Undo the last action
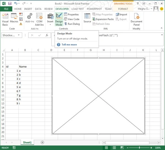Image resolution: width=165 pixels, height=150 pixels. click(16, 4)
